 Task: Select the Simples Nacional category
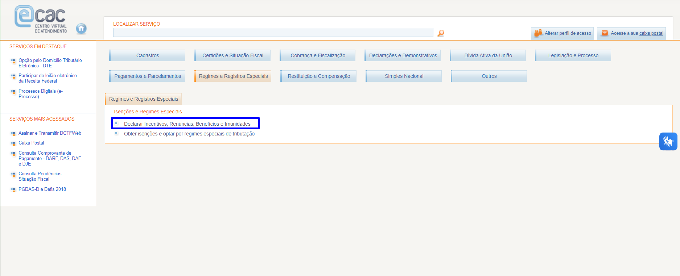point(404,76)
